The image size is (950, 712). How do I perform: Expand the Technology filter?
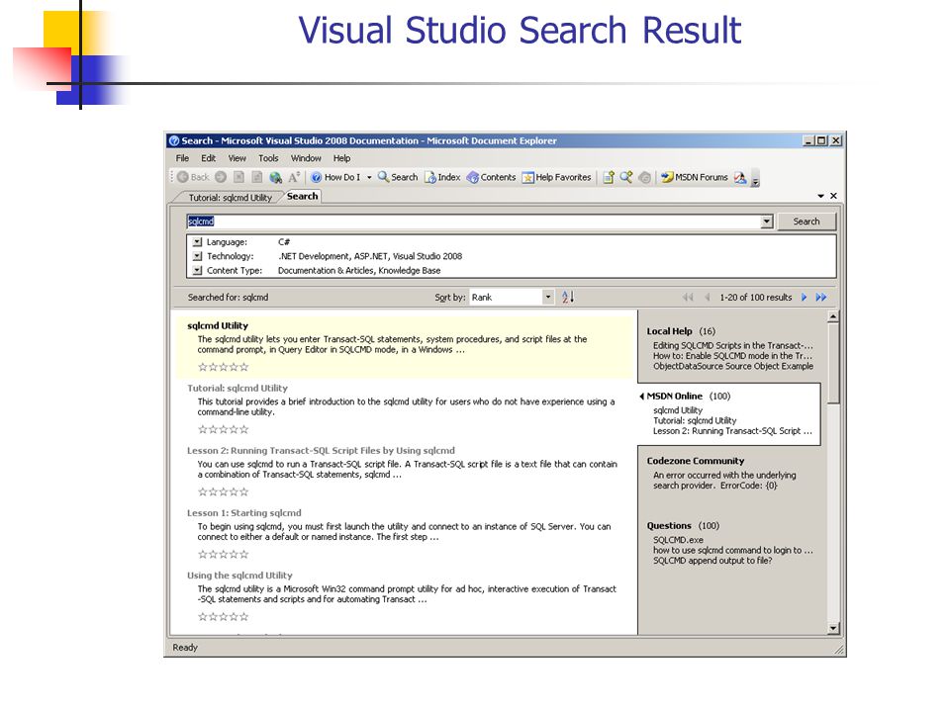click(198, 256)
